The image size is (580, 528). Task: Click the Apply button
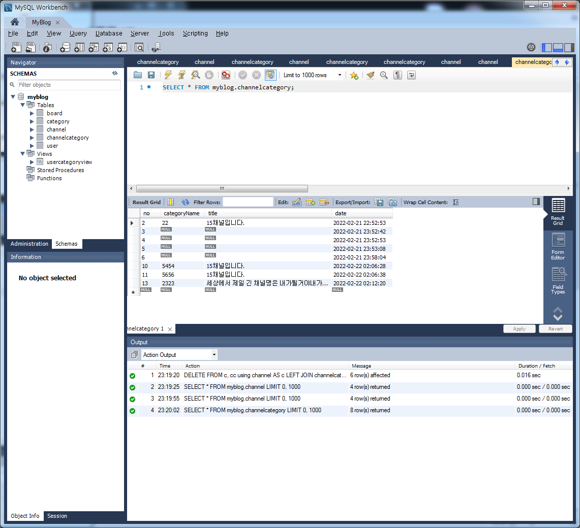(520, 329)
